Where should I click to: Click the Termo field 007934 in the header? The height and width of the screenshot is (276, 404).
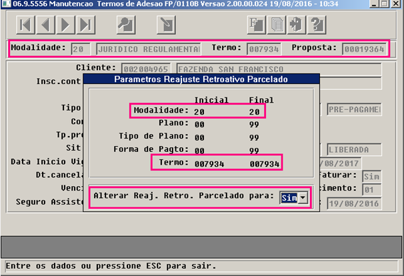point(264,49)
